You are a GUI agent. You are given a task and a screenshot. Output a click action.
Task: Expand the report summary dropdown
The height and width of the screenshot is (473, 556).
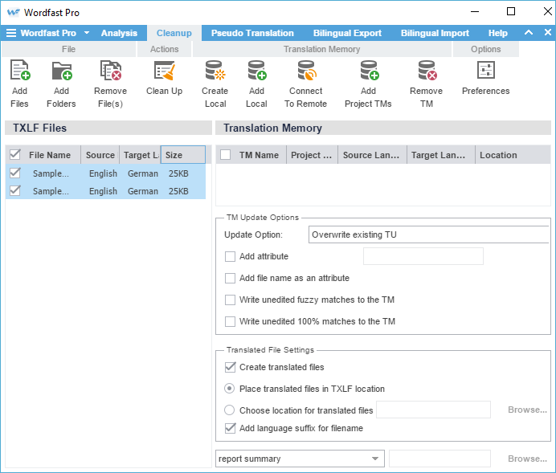click(374, 459)
